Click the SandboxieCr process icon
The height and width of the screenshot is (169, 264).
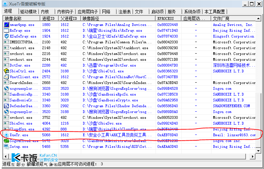coord(6,100)
